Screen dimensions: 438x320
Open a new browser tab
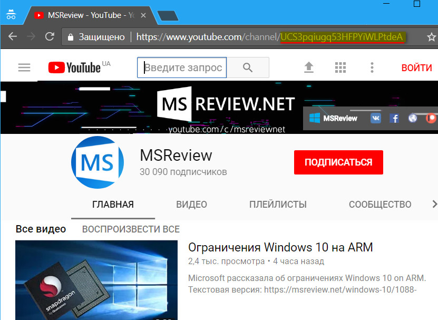(x=168, y=16)
